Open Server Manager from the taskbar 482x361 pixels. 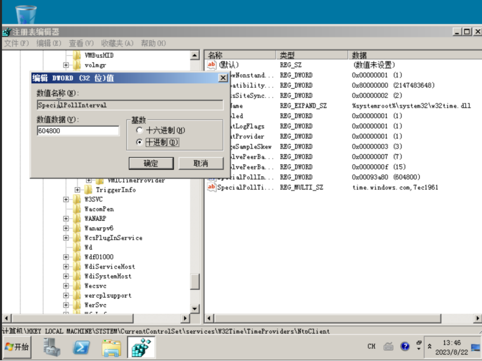click(52, 346)
